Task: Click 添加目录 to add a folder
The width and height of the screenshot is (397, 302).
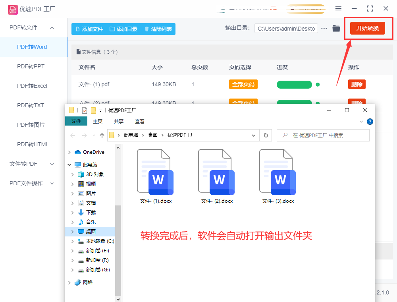Action: click(x=123, y=29)
